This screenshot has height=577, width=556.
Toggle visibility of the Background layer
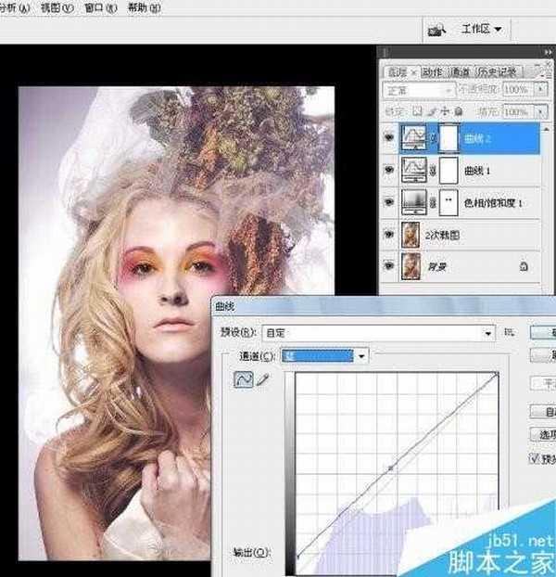tap(387, 266)
